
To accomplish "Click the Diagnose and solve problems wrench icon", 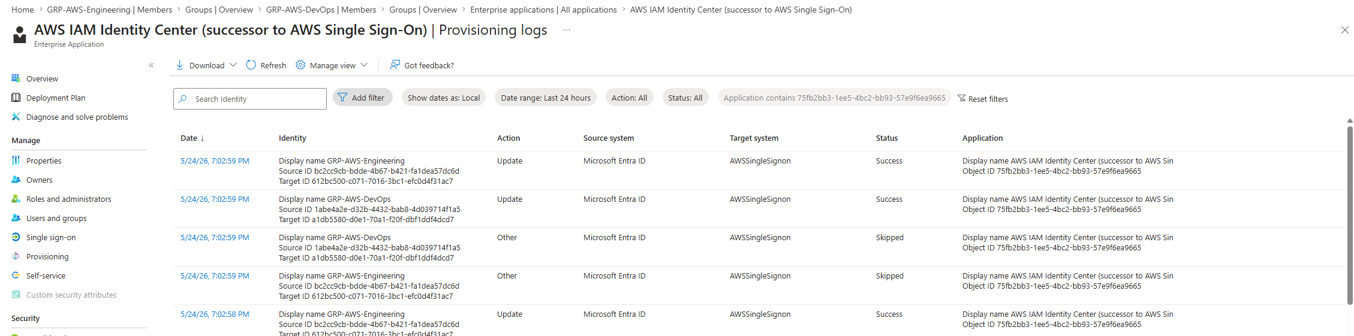I will coord(16,117).
